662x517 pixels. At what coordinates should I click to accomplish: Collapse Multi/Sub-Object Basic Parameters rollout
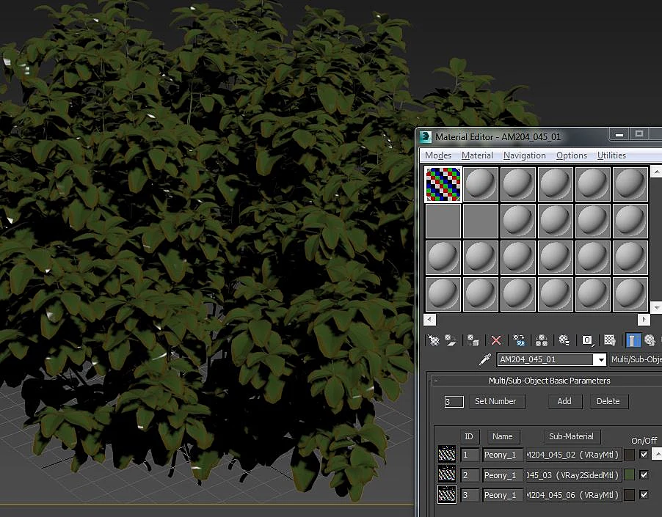(x=436, y=381)
